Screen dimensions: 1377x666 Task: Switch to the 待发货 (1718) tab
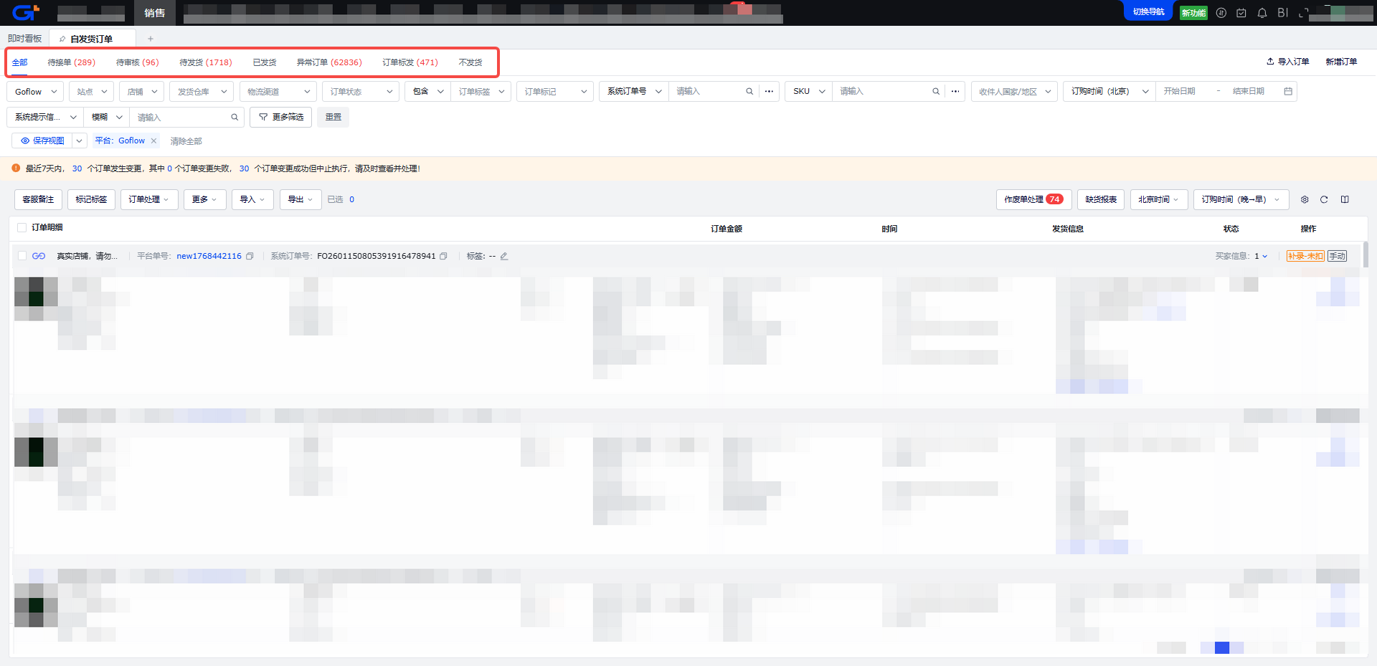[x=205, y=62]
